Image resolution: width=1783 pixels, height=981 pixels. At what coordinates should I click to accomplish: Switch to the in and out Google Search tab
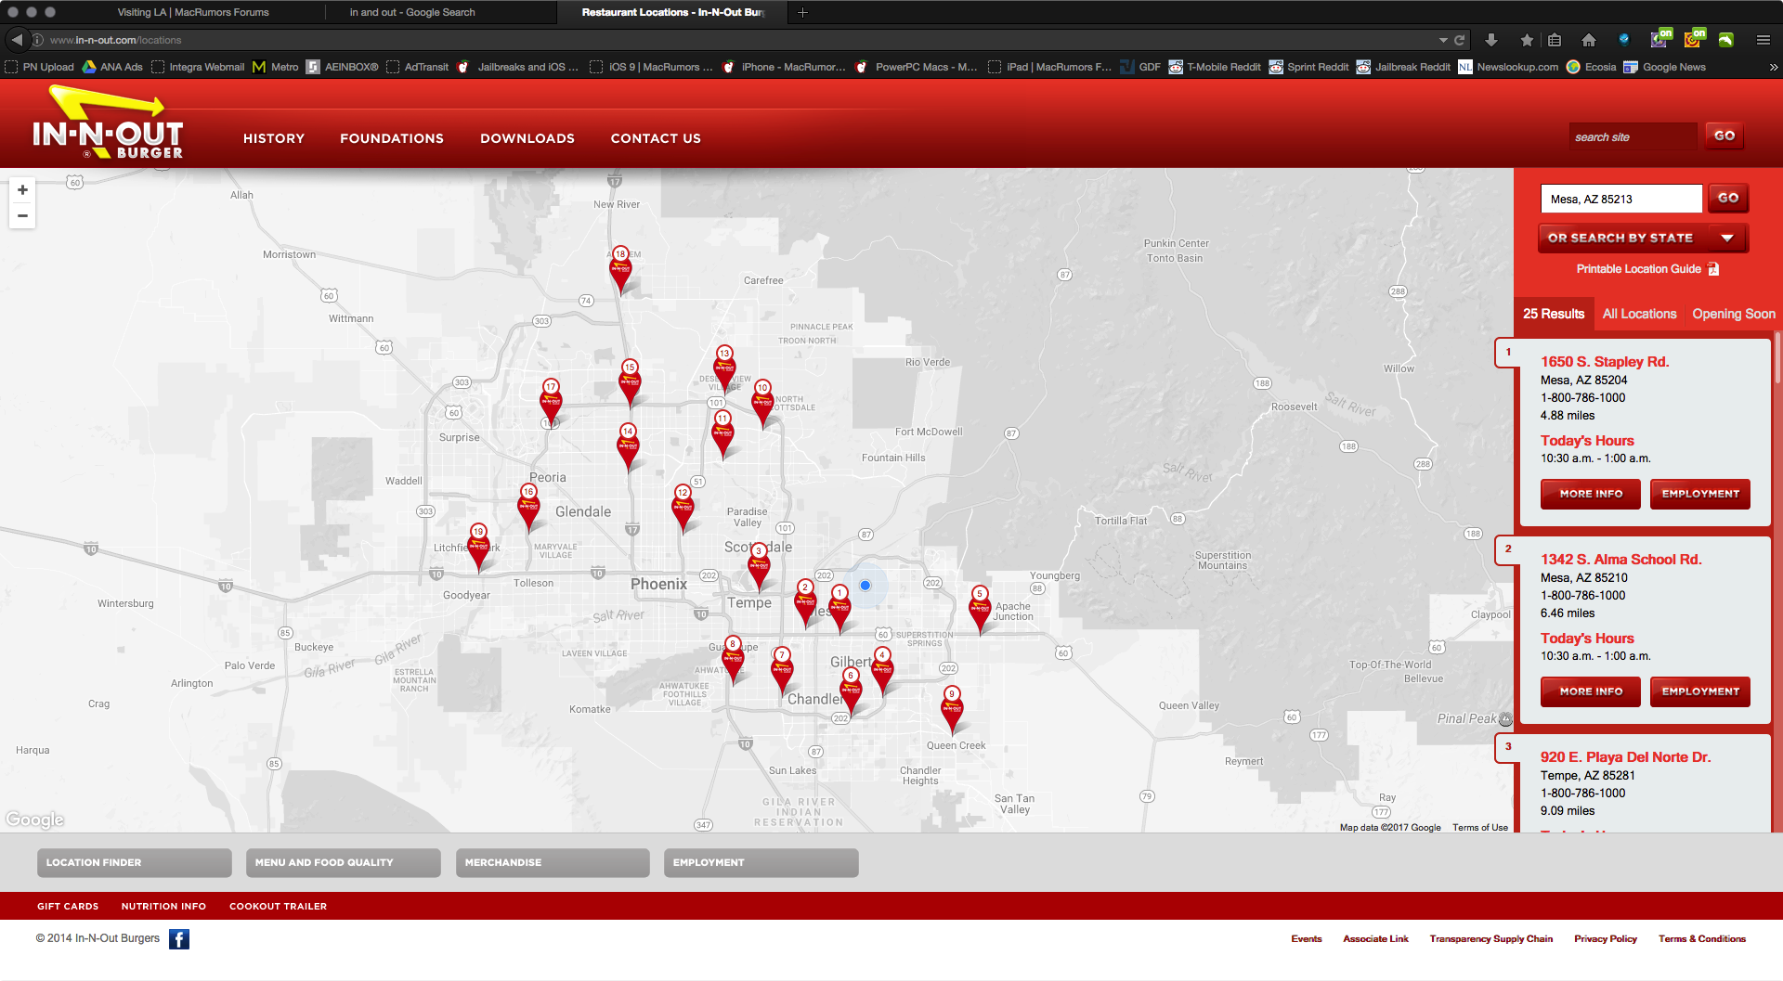coord(412,12)
